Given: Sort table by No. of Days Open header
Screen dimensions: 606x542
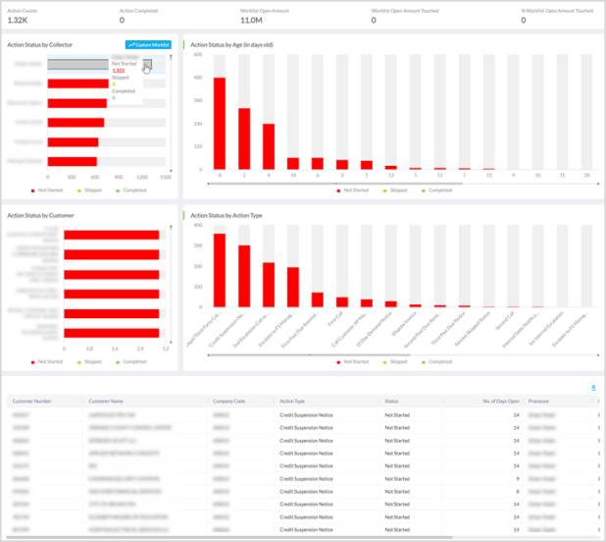Looking at the screenshot, I should [501, 402].
